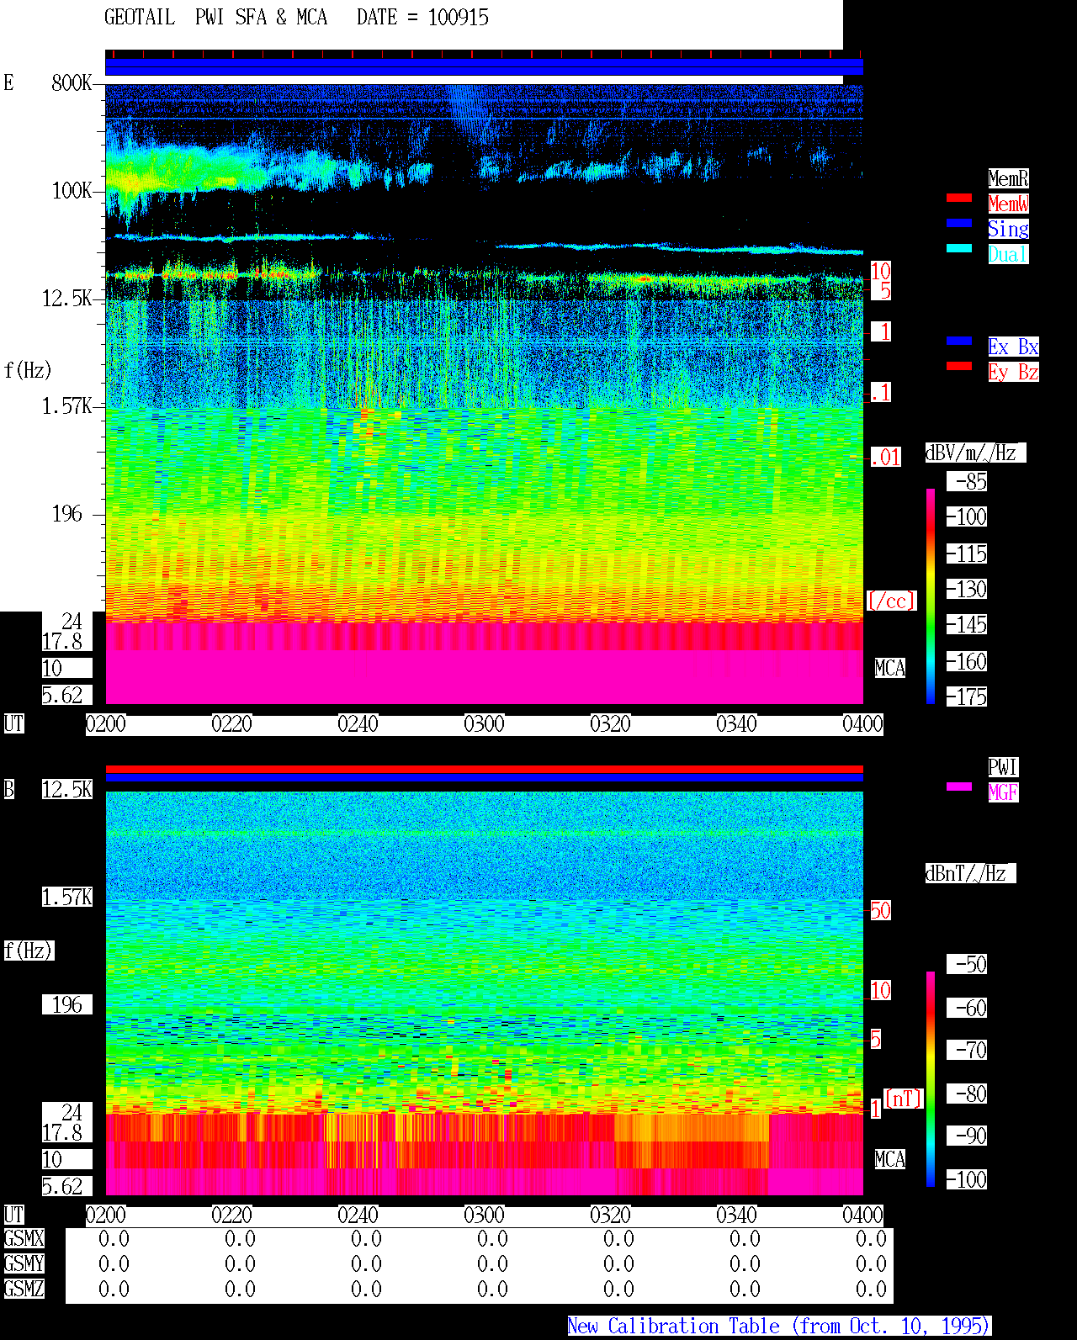Click the 'dBnT/√Hz' unit label
1077x1340 pixels.
[x=970, y=873]
